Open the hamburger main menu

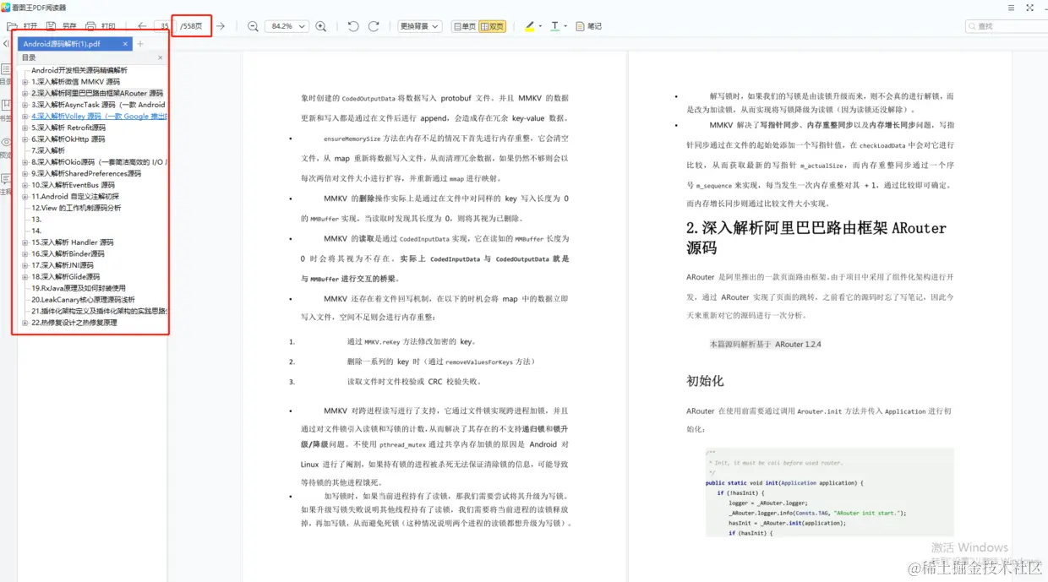point(1012,7)
